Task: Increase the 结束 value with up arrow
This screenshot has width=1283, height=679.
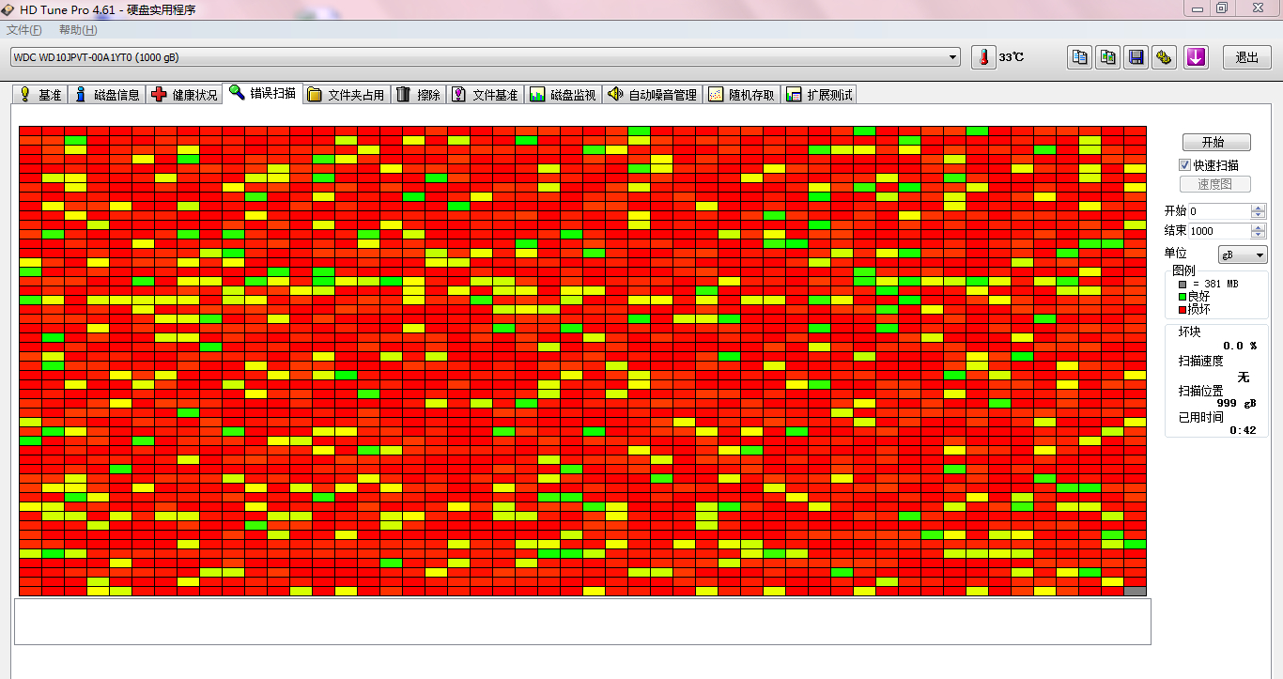Action: point(1259,227)
